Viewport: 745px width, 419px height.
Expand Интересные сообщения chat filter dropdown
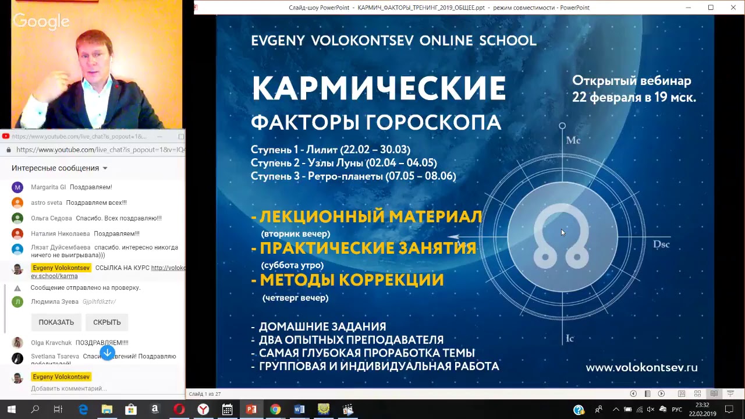coord(105,168)
